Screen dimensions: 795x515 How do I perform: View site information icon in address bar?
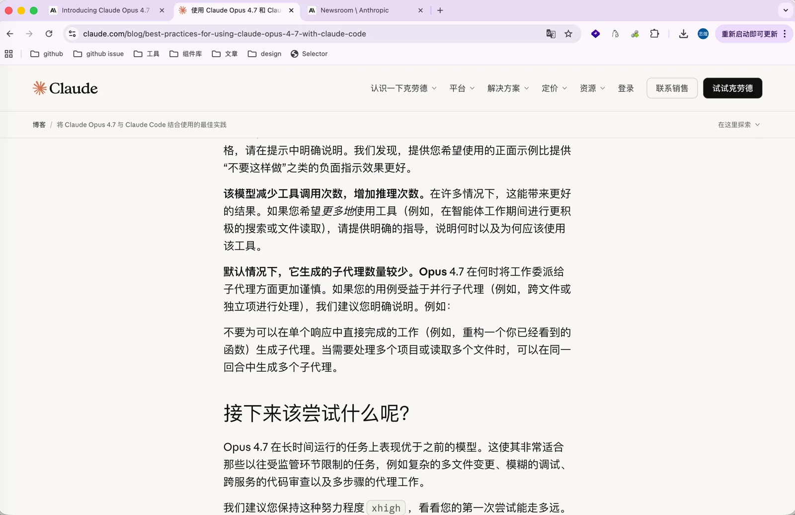pyautogui.click(x=73, y=34)
